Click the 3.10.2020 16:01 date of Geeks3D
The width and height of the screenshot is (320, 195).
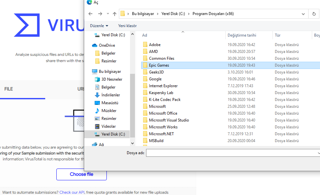click(240, 72)
